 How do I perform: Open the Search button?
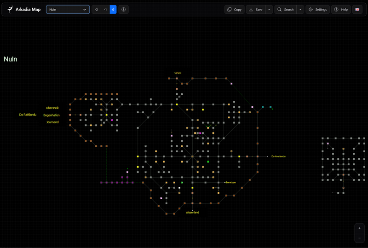286,9
